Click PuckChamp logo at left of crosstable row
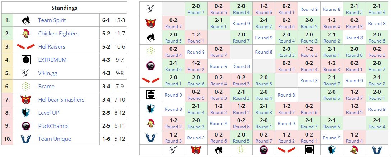Image resolution: width=391 pixels, height=158 pixels. tap(150, 66)
